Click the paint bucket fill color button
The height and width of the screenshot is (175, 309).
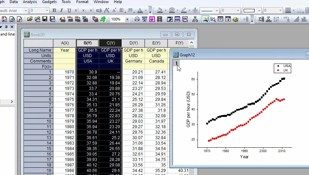[160, 11]
